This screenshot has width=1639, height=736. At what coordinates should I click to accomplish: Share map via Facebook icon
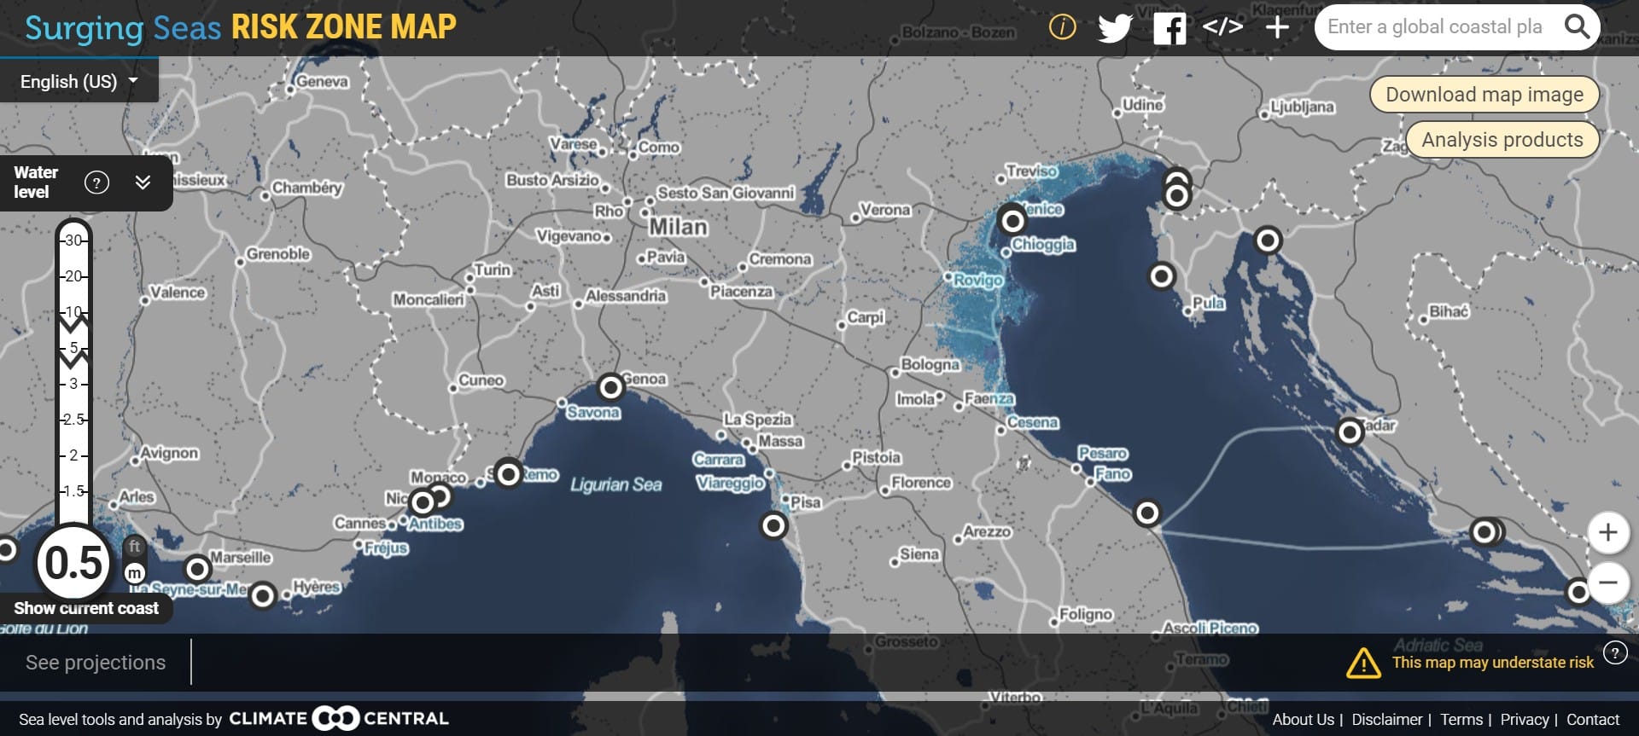click(x=1169, y=28)
